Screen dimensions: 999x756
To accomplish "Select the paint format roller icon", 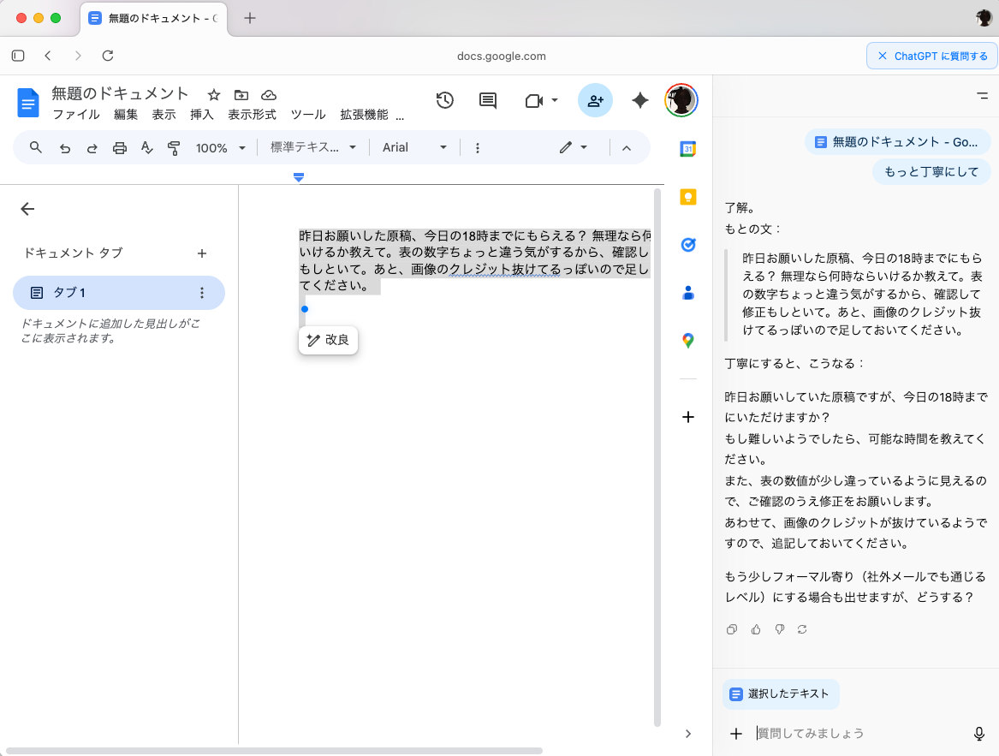I will pyautogui.click(x=174, y=147).
